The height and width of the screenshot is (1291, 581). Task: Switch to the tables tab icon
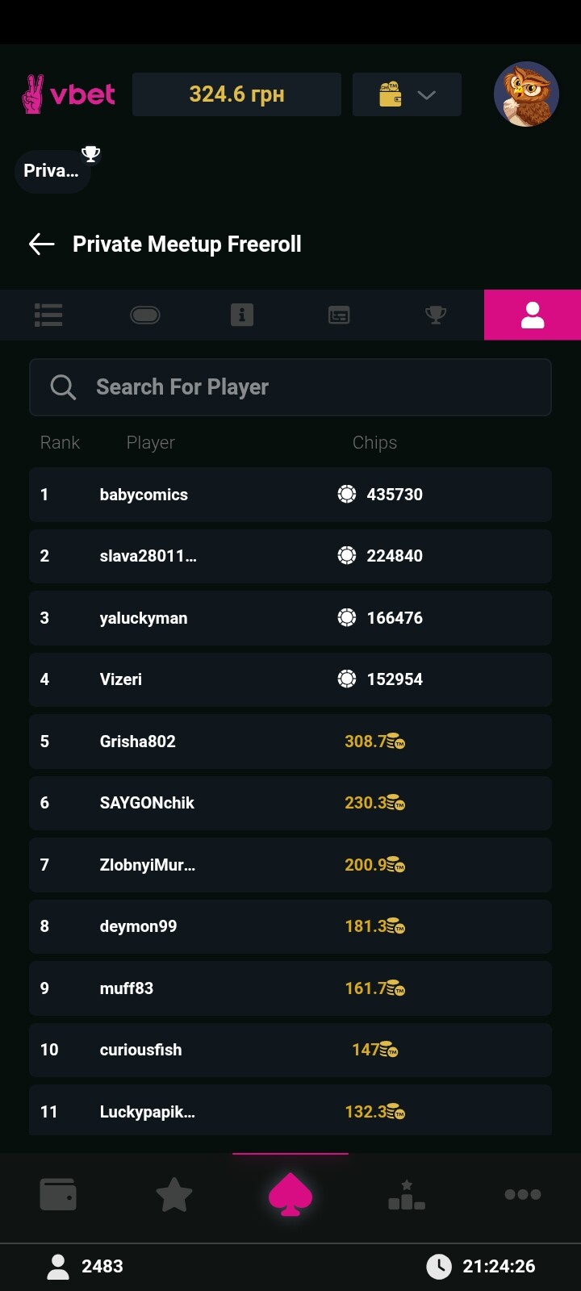coord(145,315)
